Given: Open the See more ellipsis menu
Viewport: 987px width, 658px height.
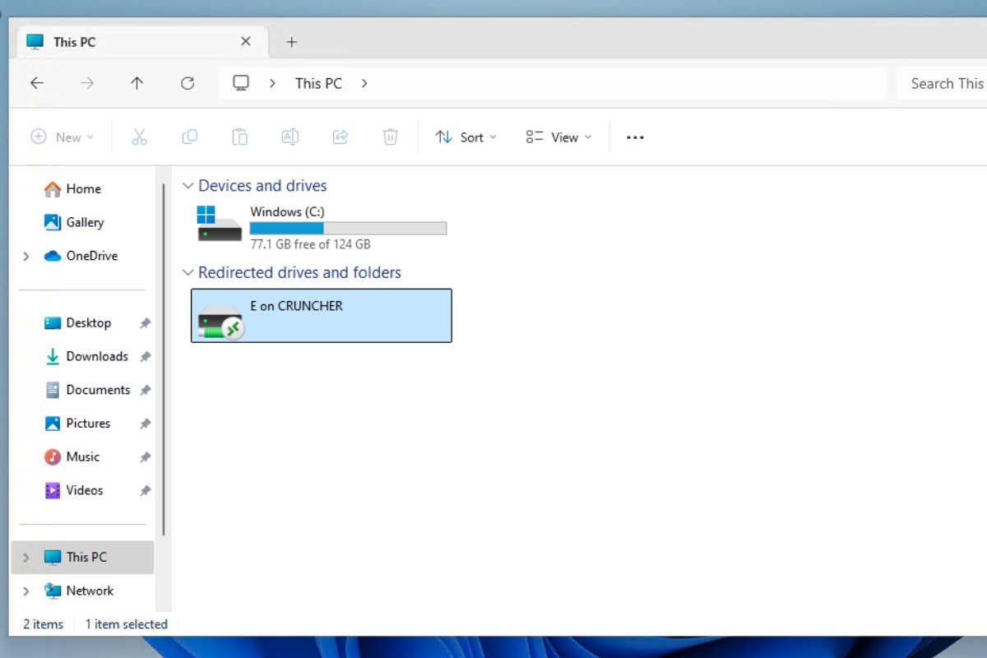Looking at the screenshot, I should 635,137.
